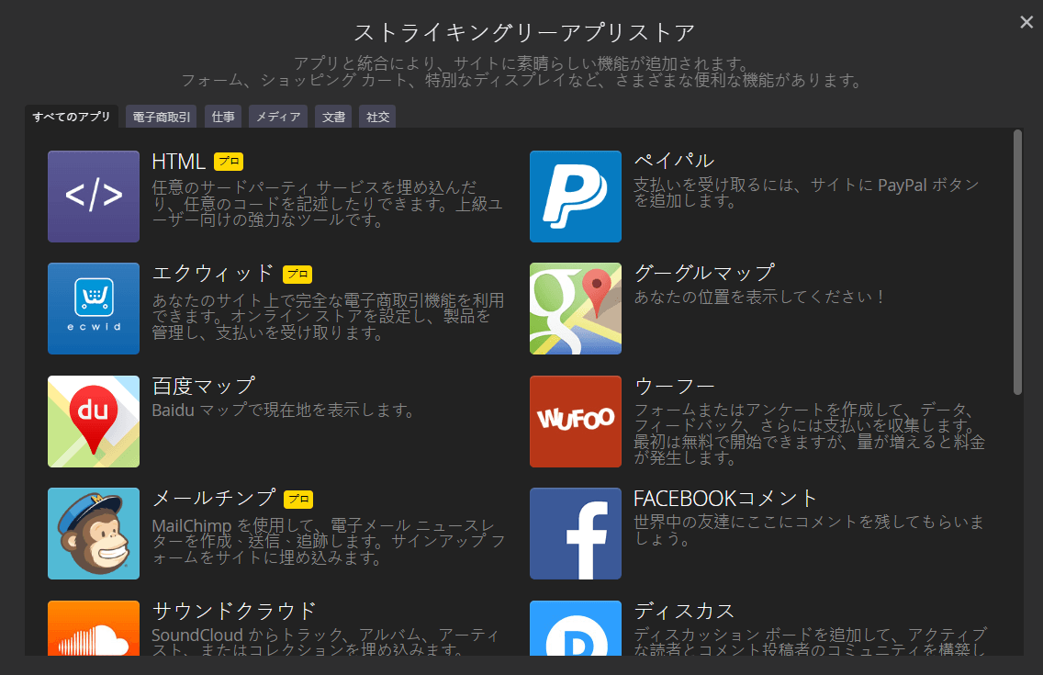Viewport: 1043px width, 675px height.
Task: Click the プロ badge next to エクウィッド
Action: [x=297, y=274]
